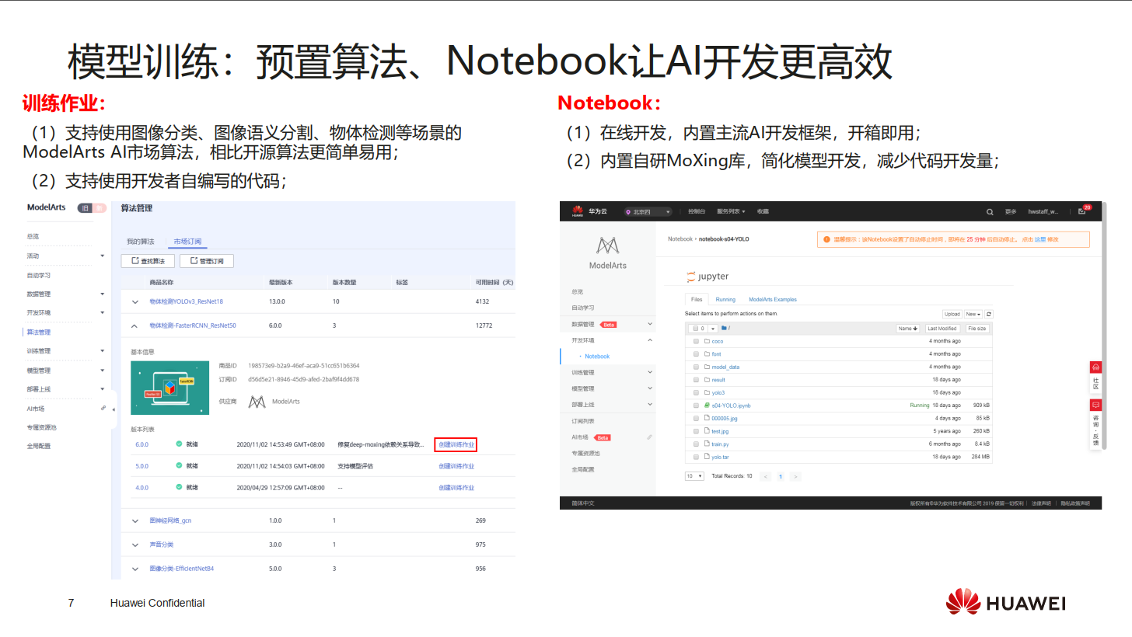Go to next page in Jupyter pagination
Screen dimensions: 1132x637
tap(795, 476)
